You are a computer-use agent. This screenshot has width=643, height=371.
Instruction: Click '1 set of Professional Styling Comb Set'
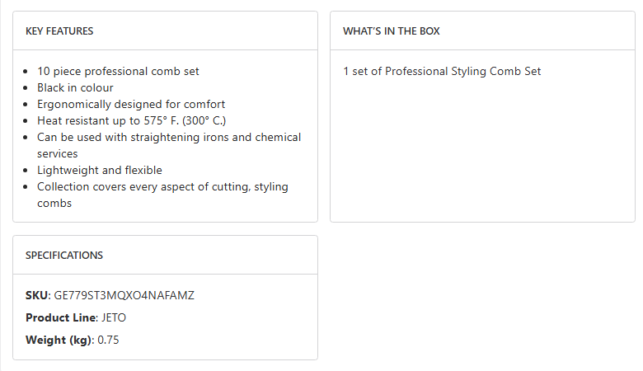pos(442,72)
